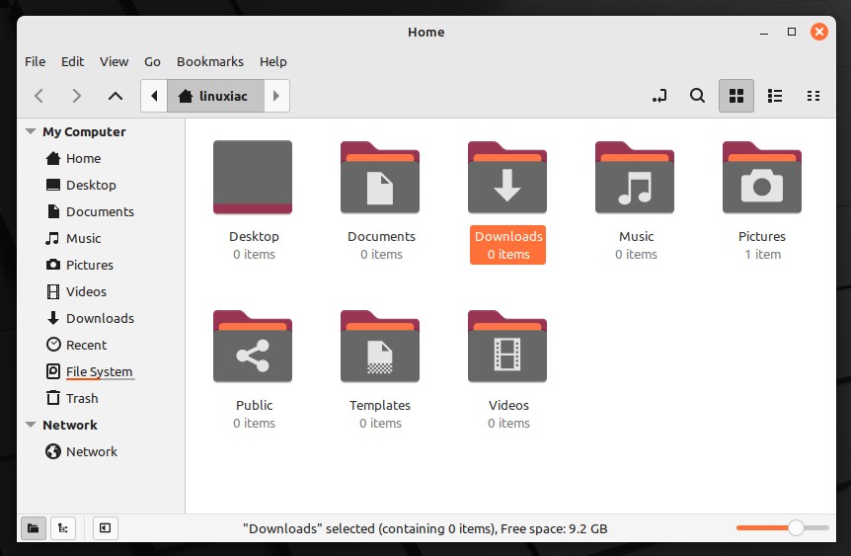Click the Templates folder name label
851x556 pixels.
[380, 406]
